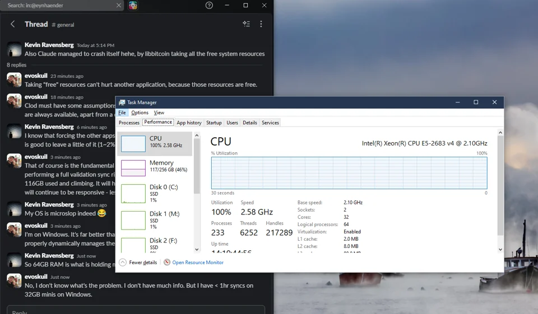538x314 pixels.
Task: Click the Memory mini graph thumbnail
Action: [x=133, y=168]
